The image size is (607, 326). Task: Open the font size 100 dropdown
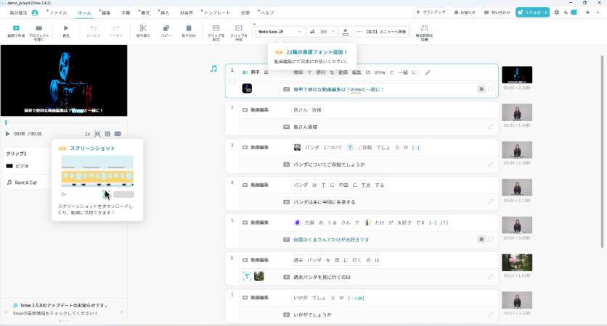(322, 32)
